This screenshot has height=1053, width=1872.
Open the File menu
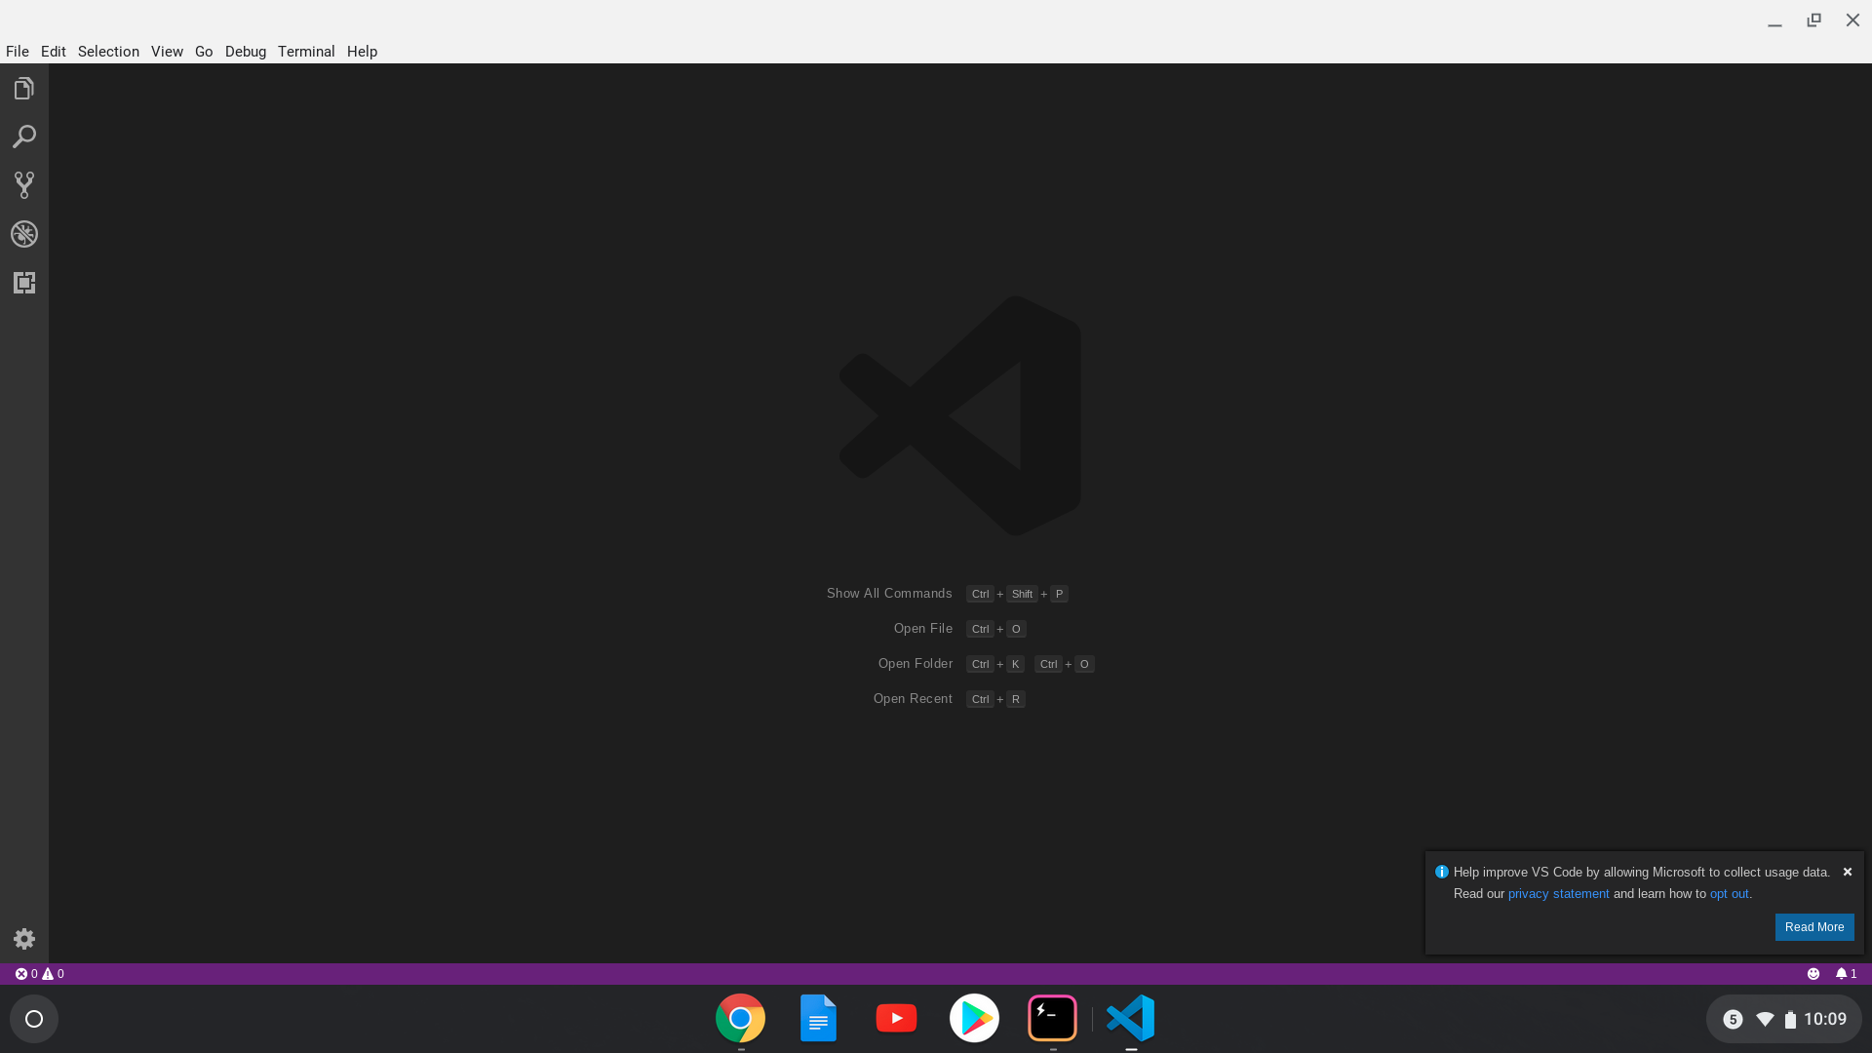(x=18, y=52)
